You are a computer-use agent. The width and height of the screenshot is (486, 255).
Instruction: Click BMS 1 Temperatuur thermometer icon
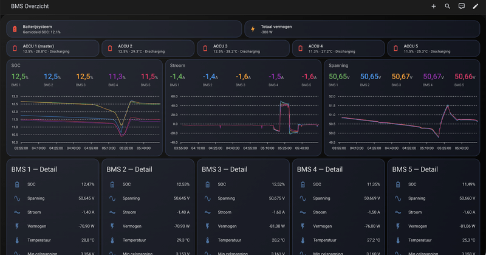point(17,240)
